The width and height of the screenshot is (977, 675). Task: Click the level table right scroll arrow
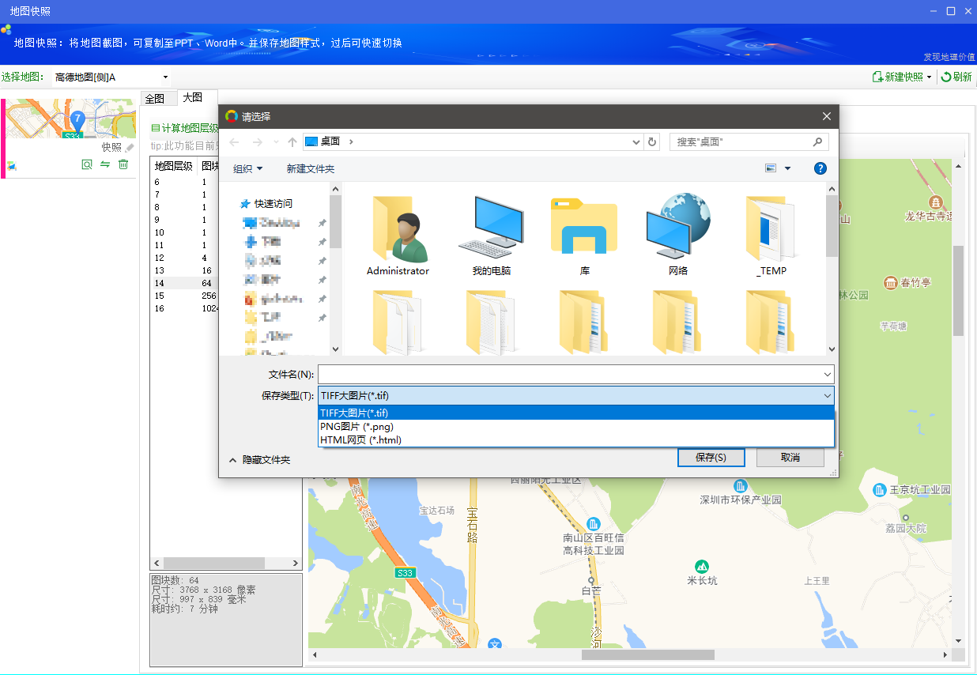(x=296, y=564)
